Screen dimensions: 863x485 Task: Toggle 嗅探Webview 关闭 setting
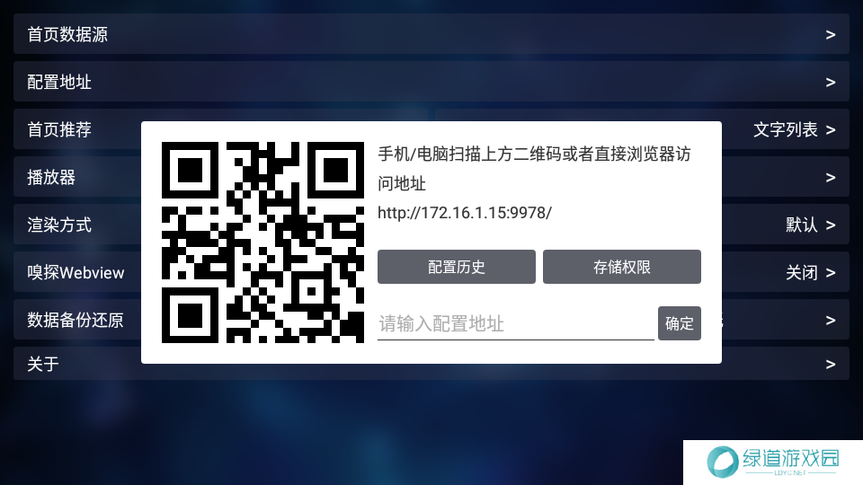coord(811,272)
